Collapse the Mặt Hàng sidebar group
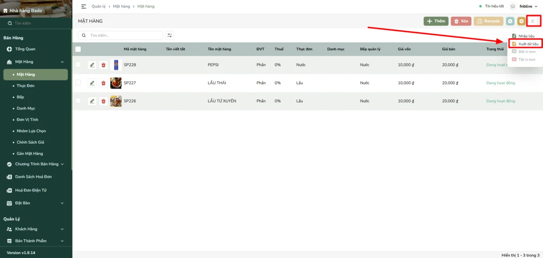This screenshot has height=258, width=543. [62, 62]
